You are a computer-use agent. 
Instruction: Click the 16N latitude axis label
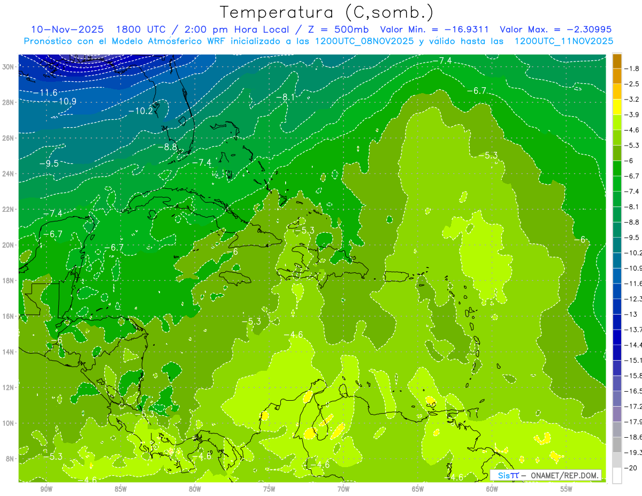coord(7,316)
